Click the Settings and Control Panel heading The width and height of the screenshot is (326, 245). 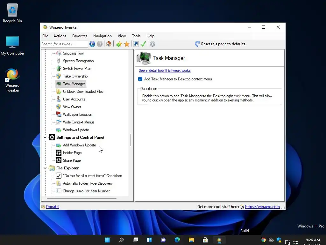pos(80,137)
